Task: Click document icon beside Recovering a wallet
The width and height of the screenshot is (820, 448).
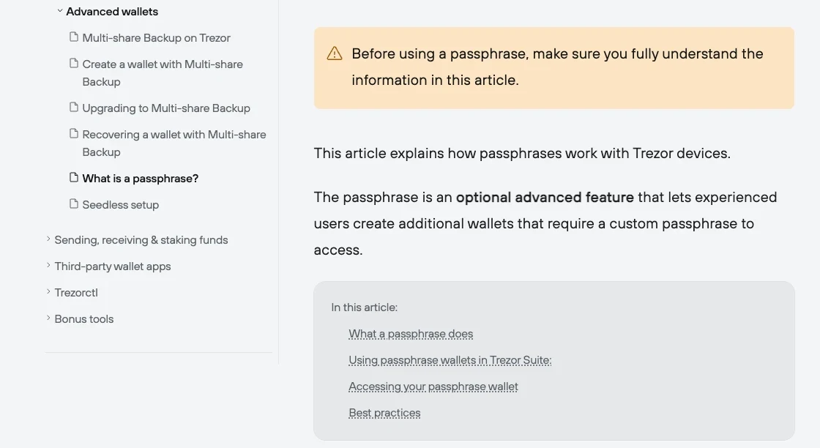Action: [74, 133]
